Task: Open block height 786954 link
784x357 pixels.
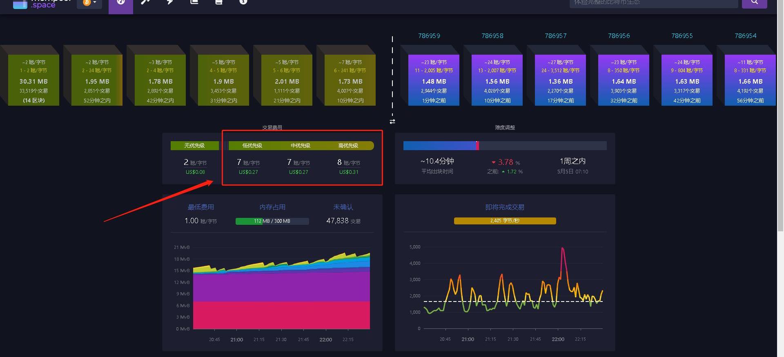Action: 745,36
